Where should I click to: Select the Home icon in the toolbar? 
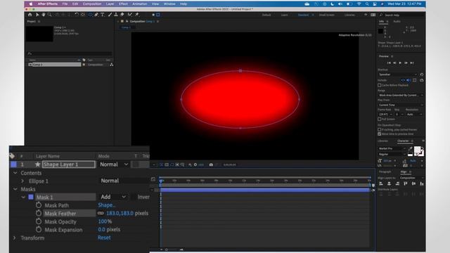pyautogui.click(x=30, y=15)
